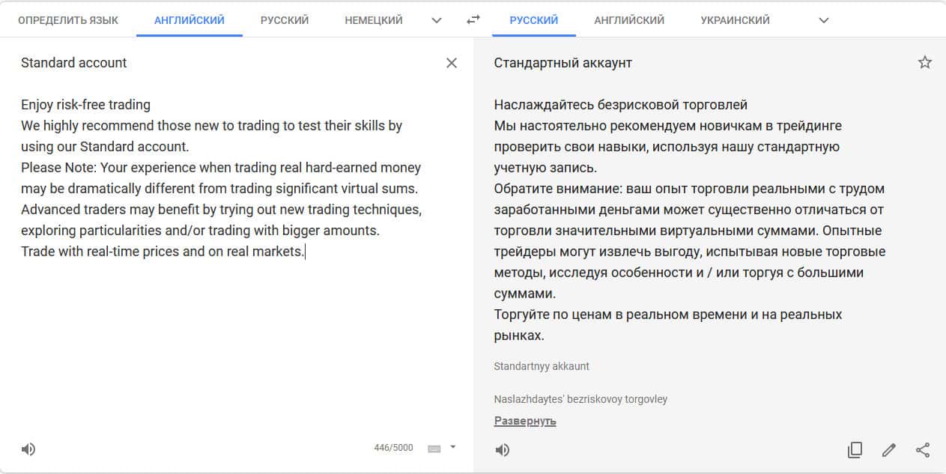Viewport: 946px width, 474px height.
Task: Save translation with star icon
Action: pyautogui.click(x=925, y=63)
